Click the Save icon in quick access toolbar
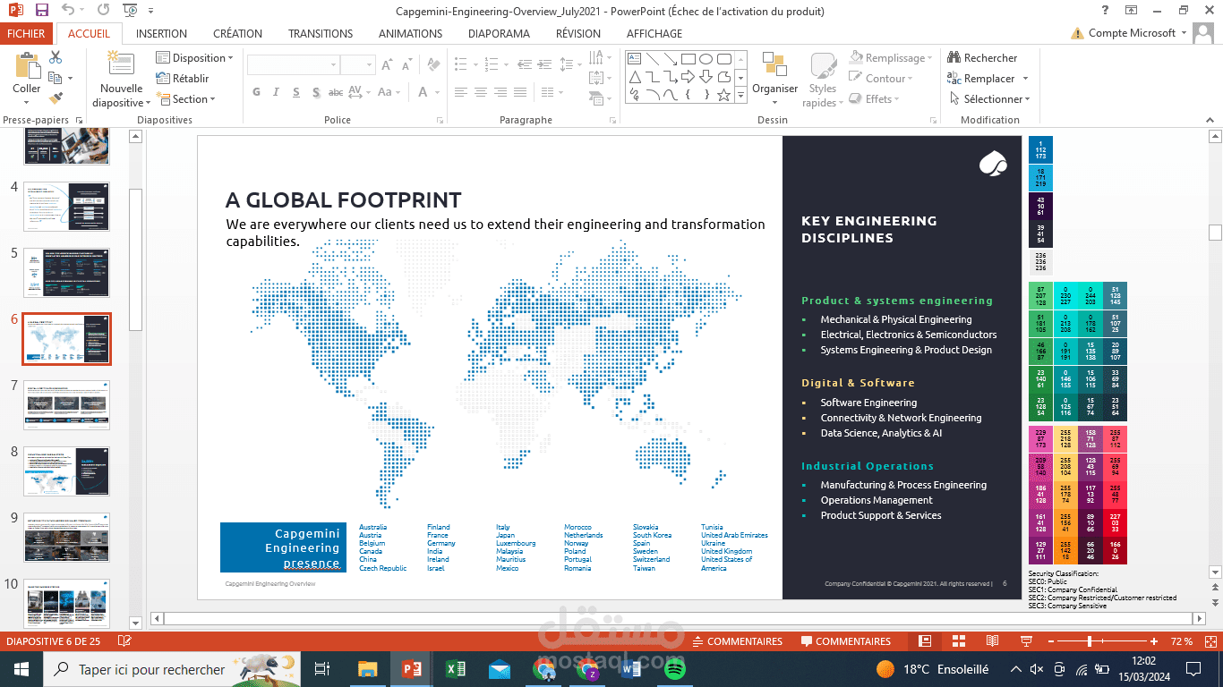Image resolution: width=1223 pixels, height=687 pixels. click(x=42, y=10)
